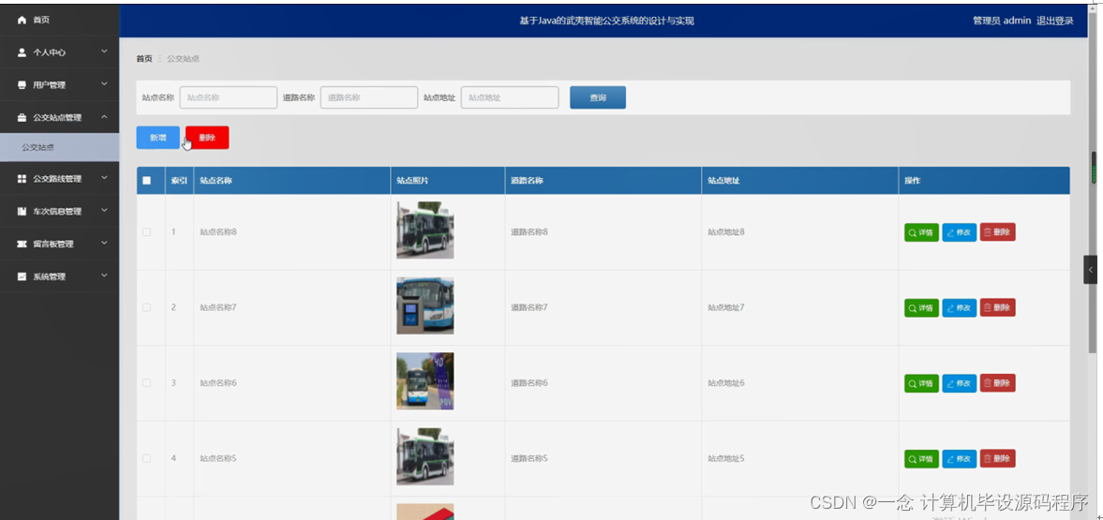Screen dimensions: 1103x520
Task: Click the home icon in sidebar
Action: click(x=22, y=20)
